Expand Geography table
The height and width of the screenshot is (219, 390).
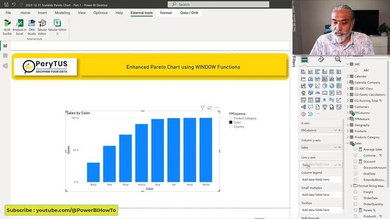click(348, 125)
